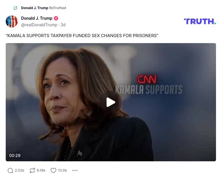Play the video with the center play button

111,102
